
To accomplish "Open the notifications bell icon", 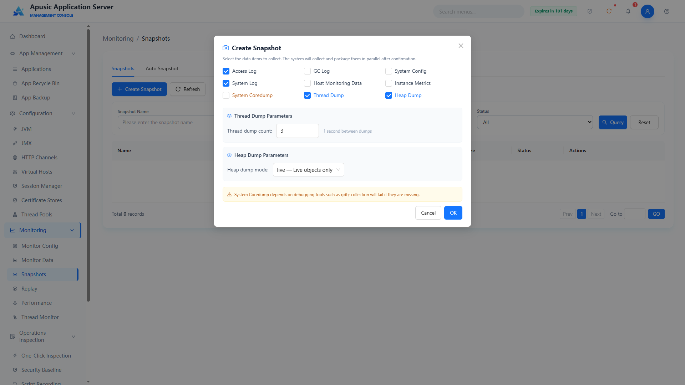I will tap(628, 11).
